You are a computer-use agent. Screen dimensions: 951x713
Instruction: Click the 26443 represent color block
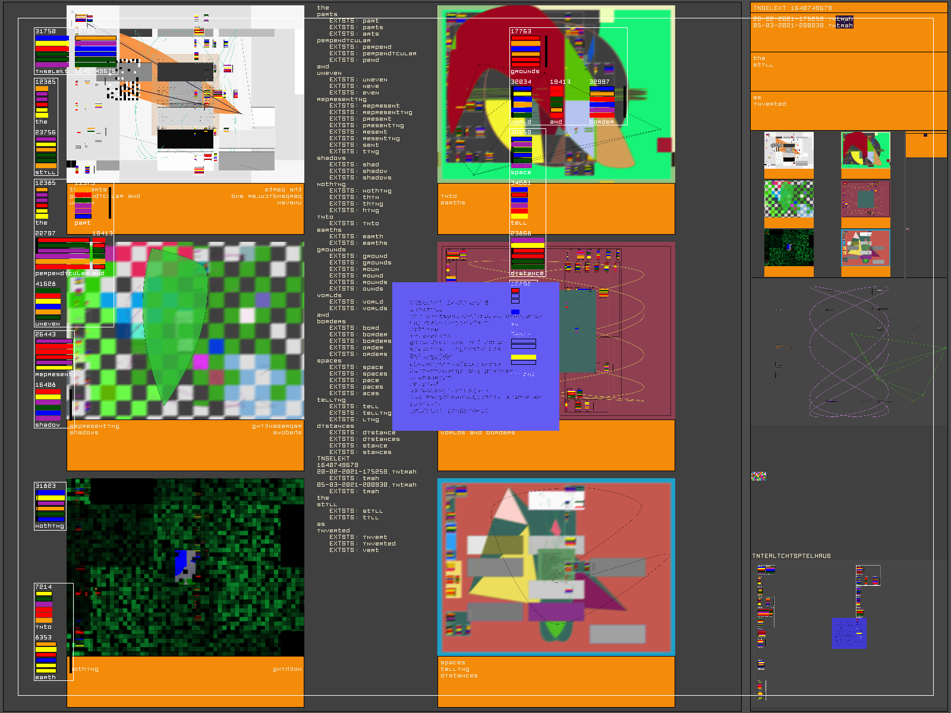click(x=53, y=355)
